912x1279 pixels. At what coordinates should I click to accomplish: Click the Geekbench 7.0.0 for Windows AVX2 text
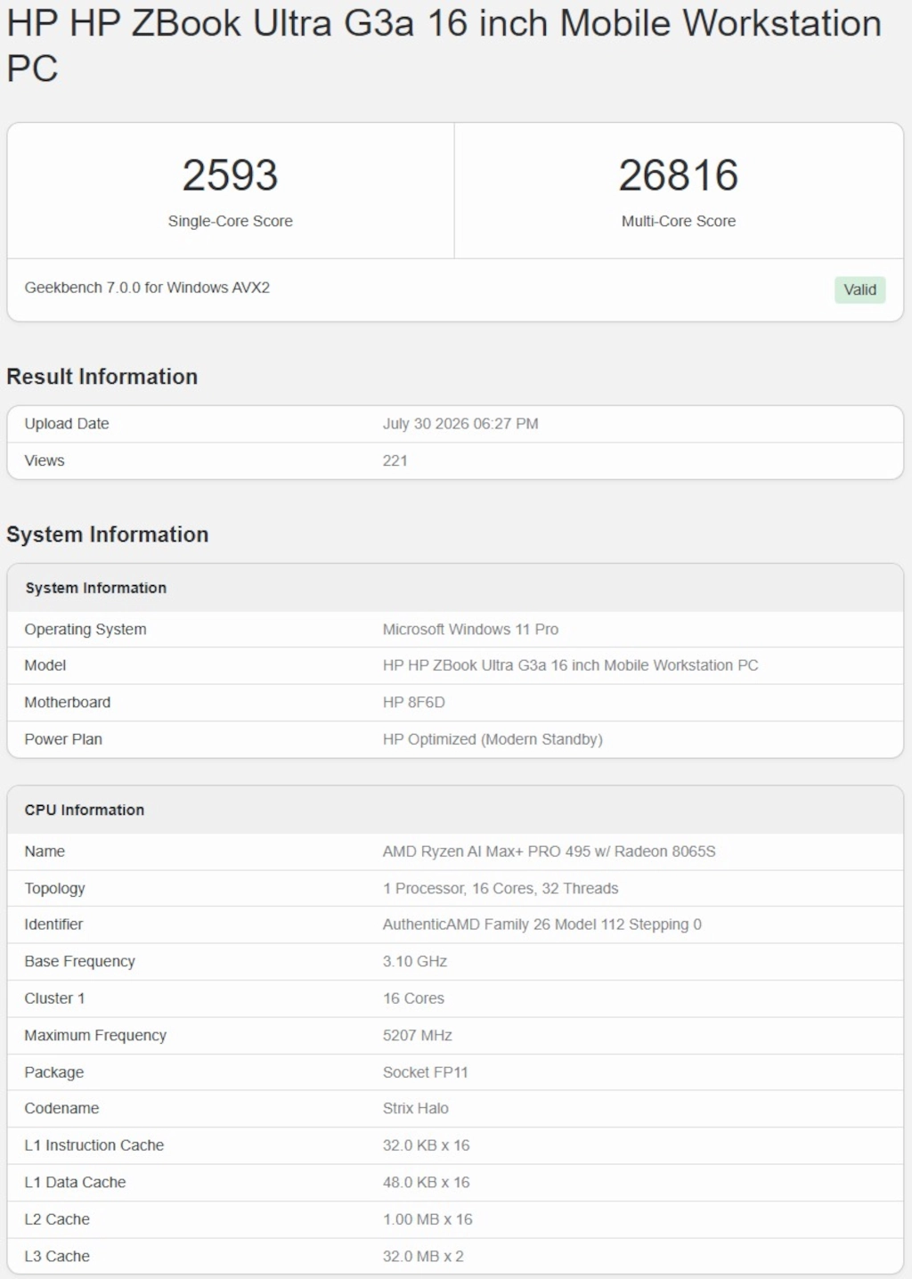tap(147, 288)
